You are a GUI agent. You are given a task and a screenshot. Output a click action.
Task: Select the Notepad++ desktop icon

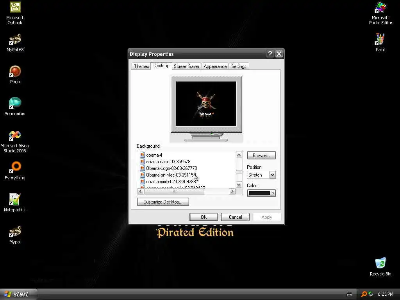(x=15, y=203)
